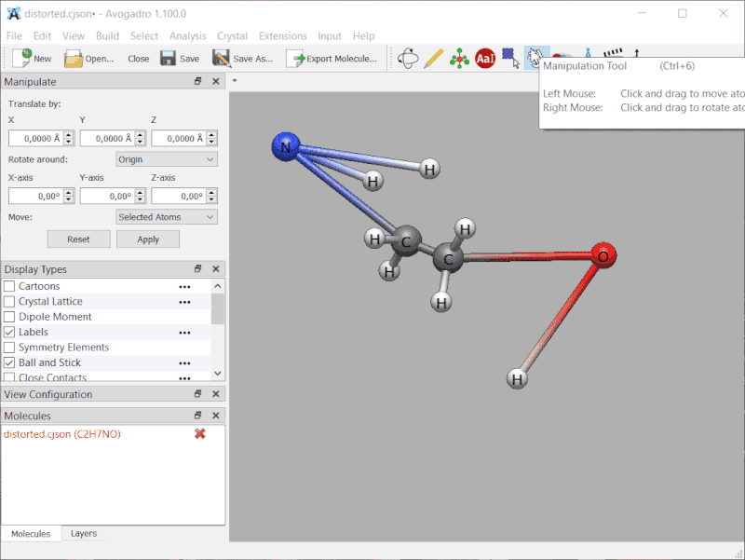Open Crystal Lattice settings dots
This screenshot has height=560, width=745.
pyautogui.click(x=184, y=302)
